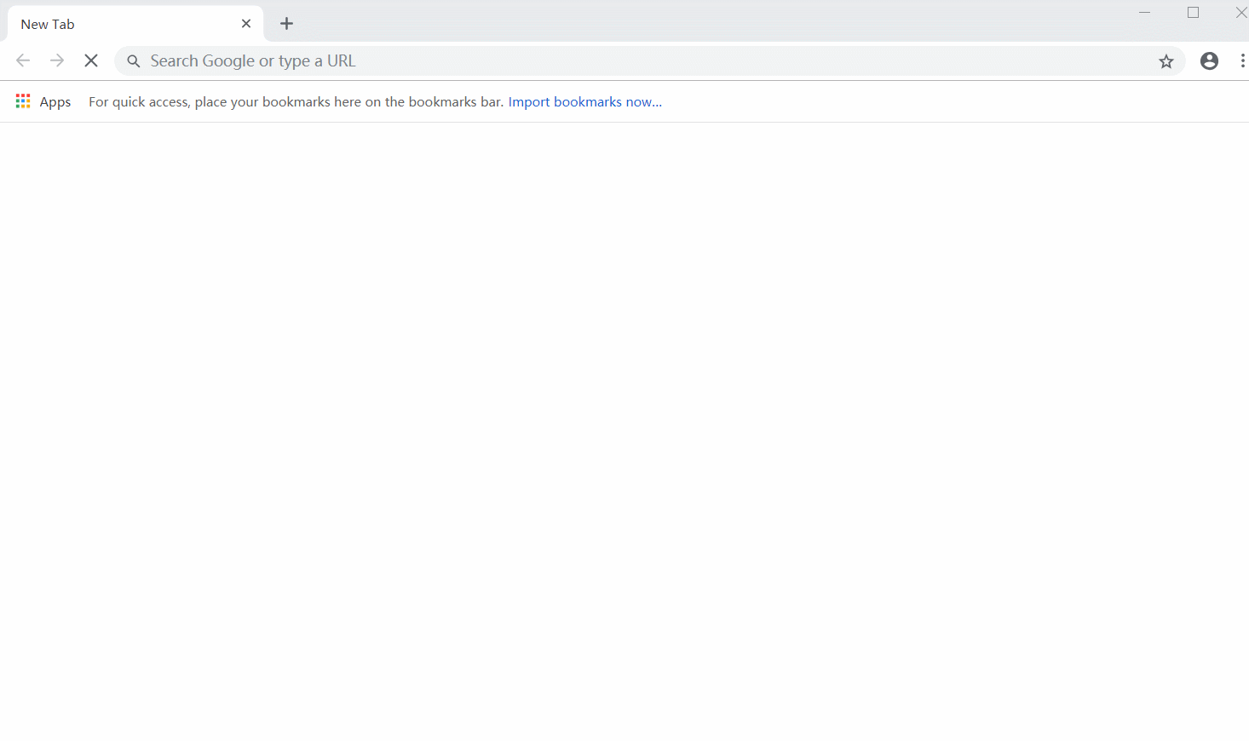Open the user profile avatar menu
Screen dimensions: 1249x741
(1209, 61)
